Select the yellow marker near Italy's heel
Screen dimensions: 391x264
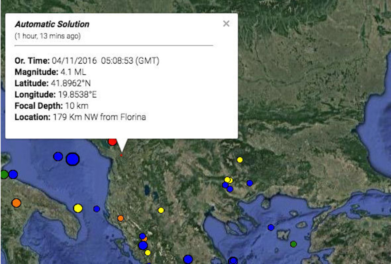(78, 208)
